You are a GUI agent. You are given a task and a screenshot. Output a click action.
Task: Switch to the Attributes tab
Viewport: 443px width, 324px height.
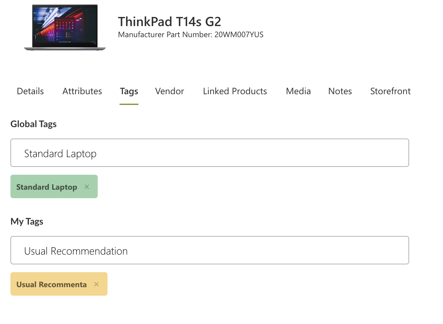tap(82, 91)
